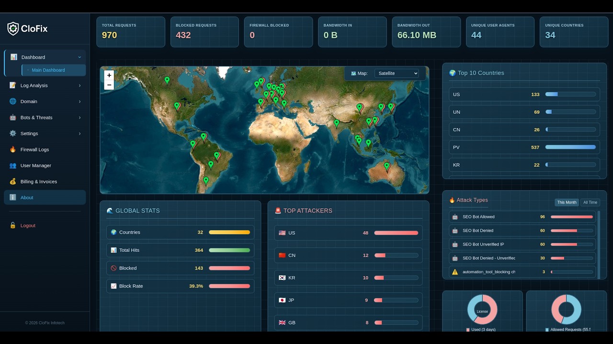
Task: Expand the Domain submenu arrow
Action: pyautogui.click(x=79, y=101)
